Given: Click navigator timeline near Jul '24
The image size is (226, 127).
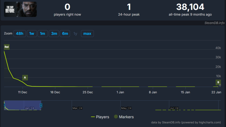Looking at the screenshot, I should (174, 108).
